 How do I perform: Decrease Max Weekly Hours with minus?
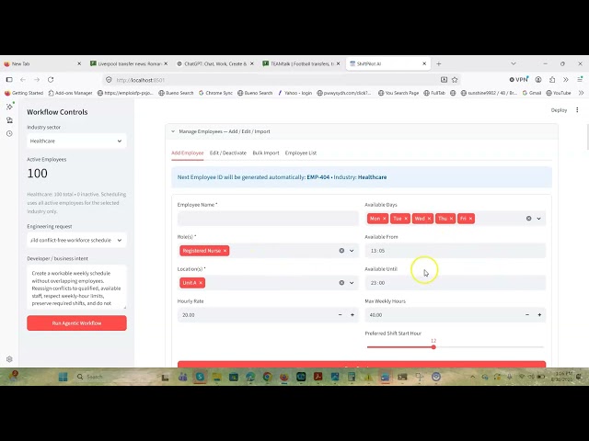click(527, 315)
